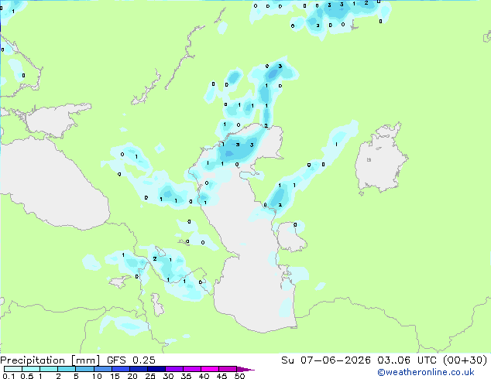Click the purple arrow above 50 mm
The image size is (491, 379).
click(245, 369)
